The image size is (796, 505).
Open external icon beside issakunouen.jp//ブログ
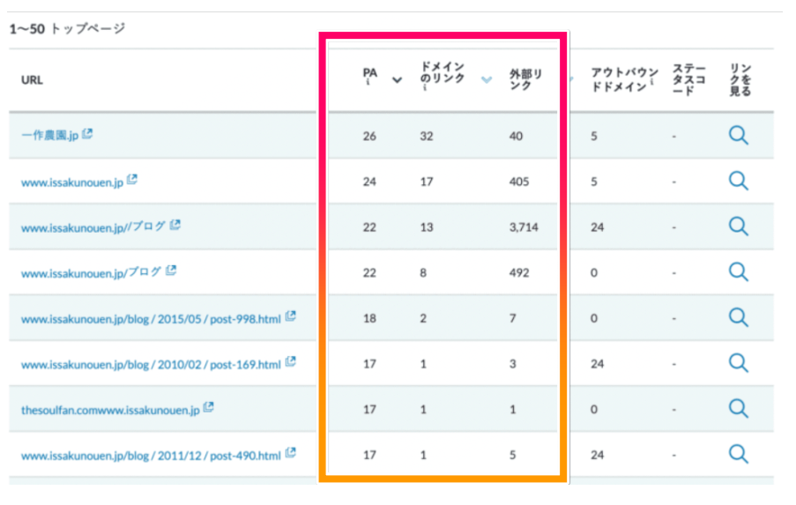(175, 225)
